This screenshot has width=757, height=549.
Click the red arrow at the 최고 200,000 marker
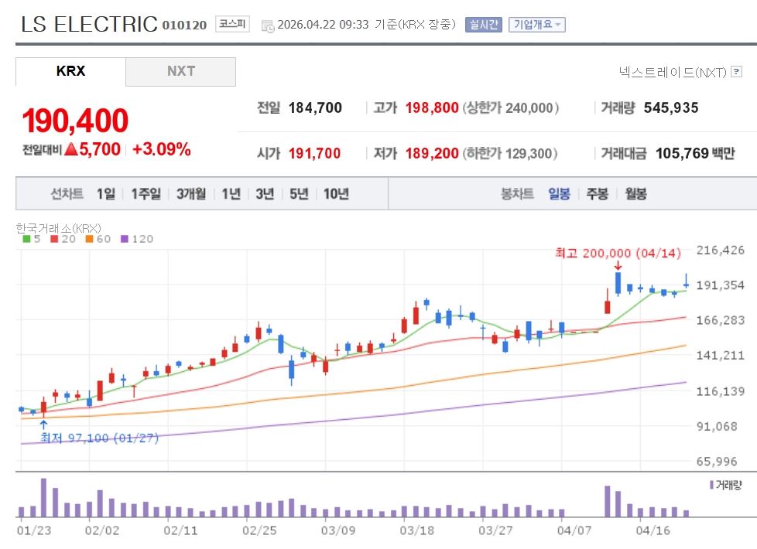pyautogui.click(x=618, y=265)
